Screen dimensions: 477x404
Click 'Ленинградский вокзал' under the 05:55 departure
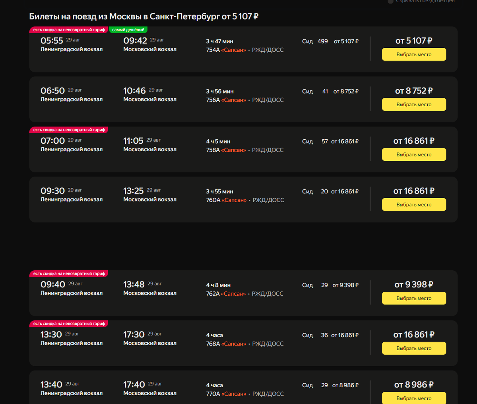pyautogui.click(x=72, y=49)
